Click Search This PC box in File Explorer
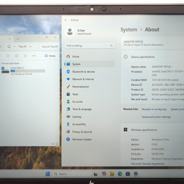 point(49,47)
